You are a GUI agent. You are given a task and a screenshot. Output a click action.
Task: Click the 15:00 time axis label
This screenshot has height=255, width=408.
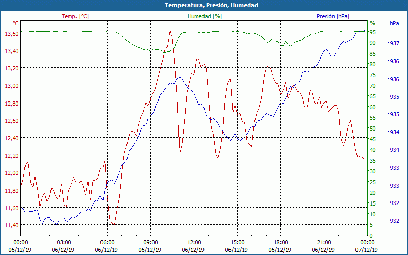pos(237,243)
